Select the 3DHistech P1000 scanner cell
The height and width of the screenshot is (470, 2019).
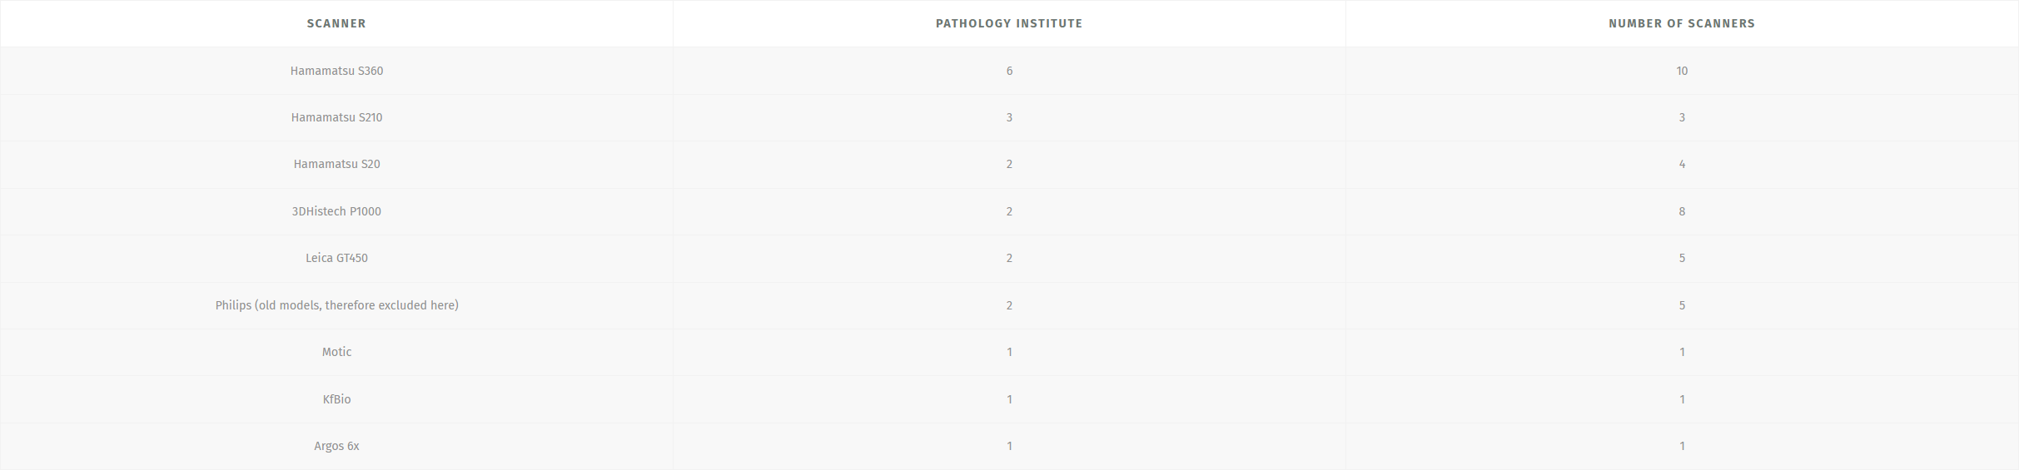336,211
